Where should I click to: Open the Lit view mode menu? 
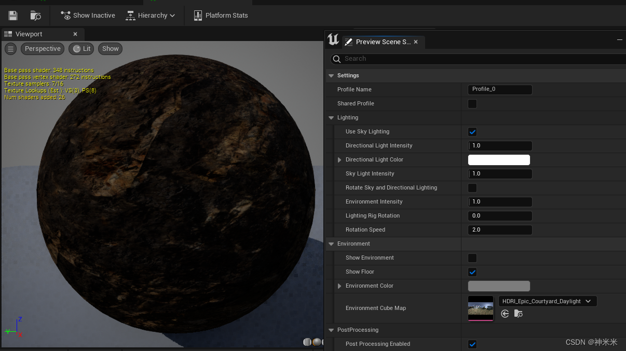click(x=81, y=49)
